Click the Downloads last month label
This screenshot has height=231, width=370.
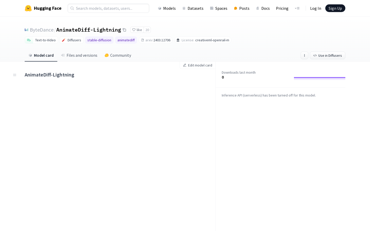pyautogui.click(x=239, y=72)
